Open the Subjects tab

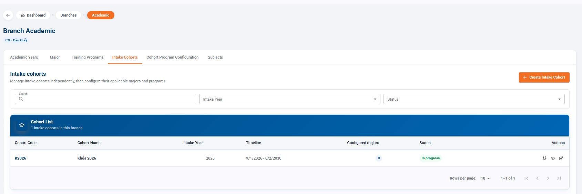pos(215,57)
